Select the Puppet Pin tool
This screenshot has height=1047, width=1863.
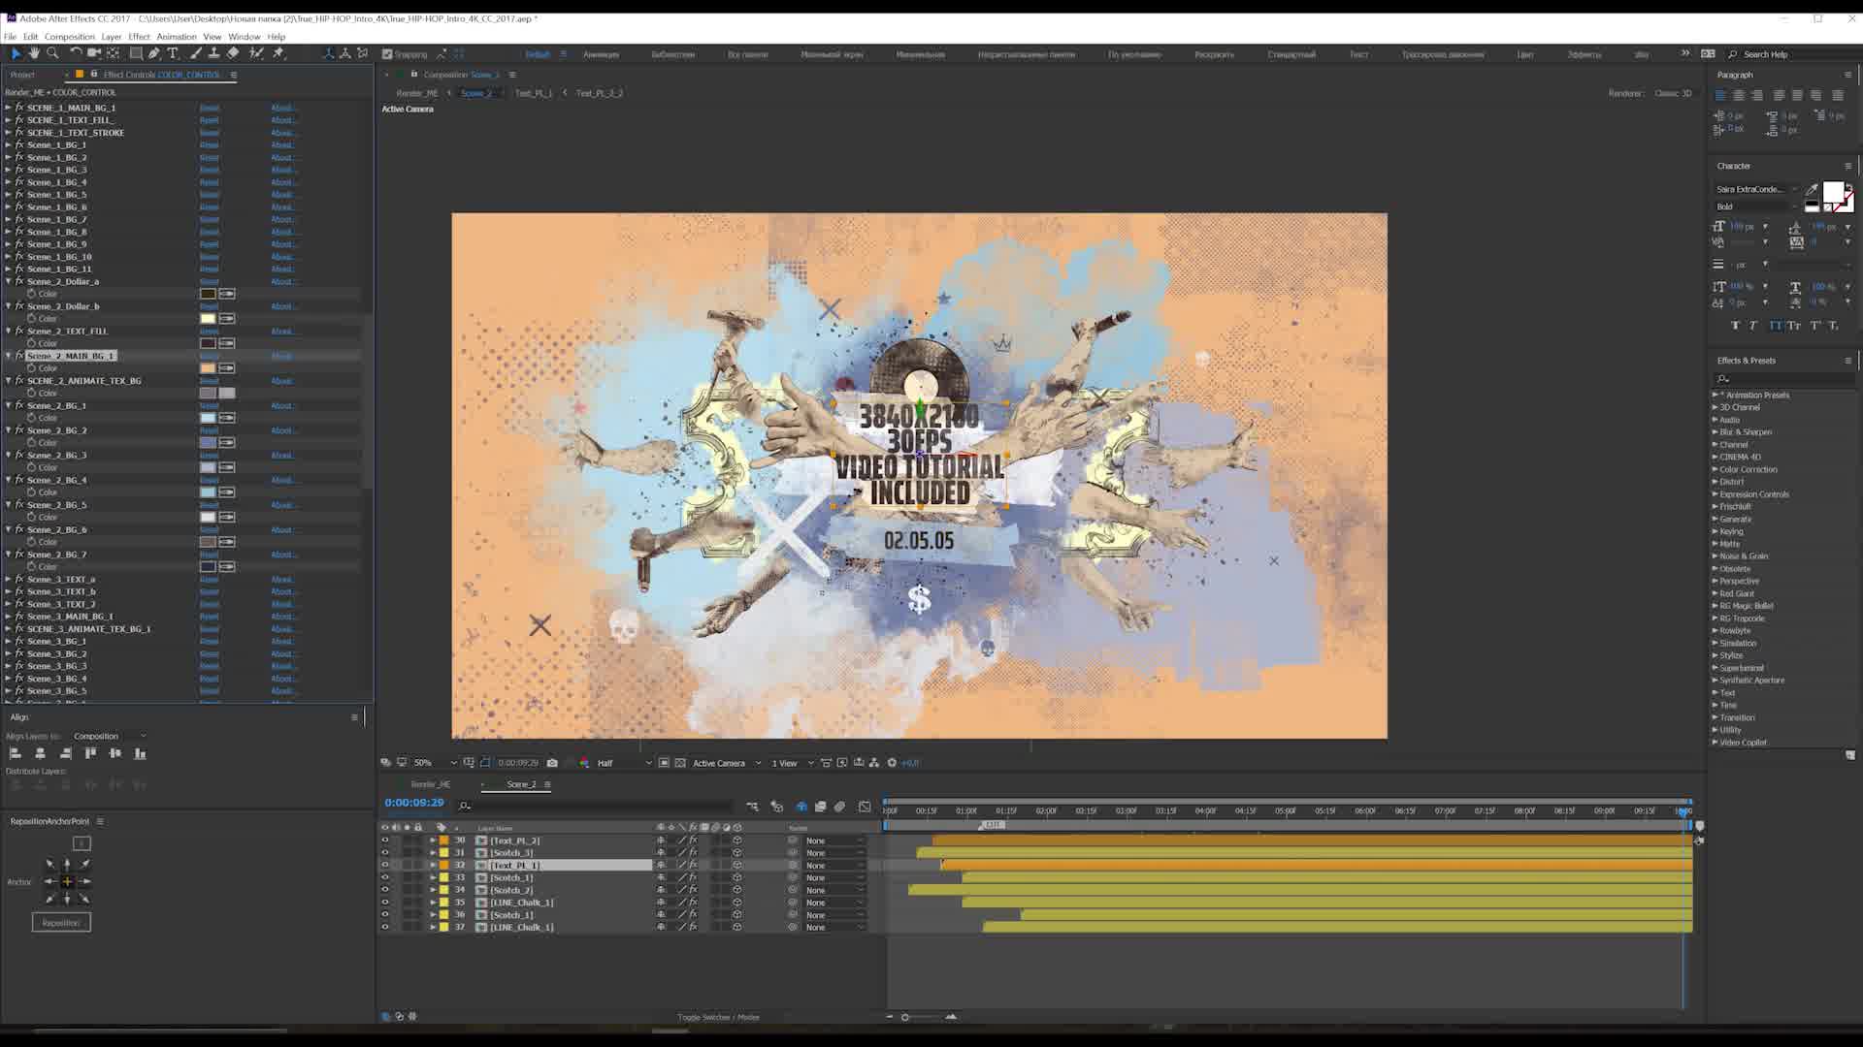click(278, 53)
